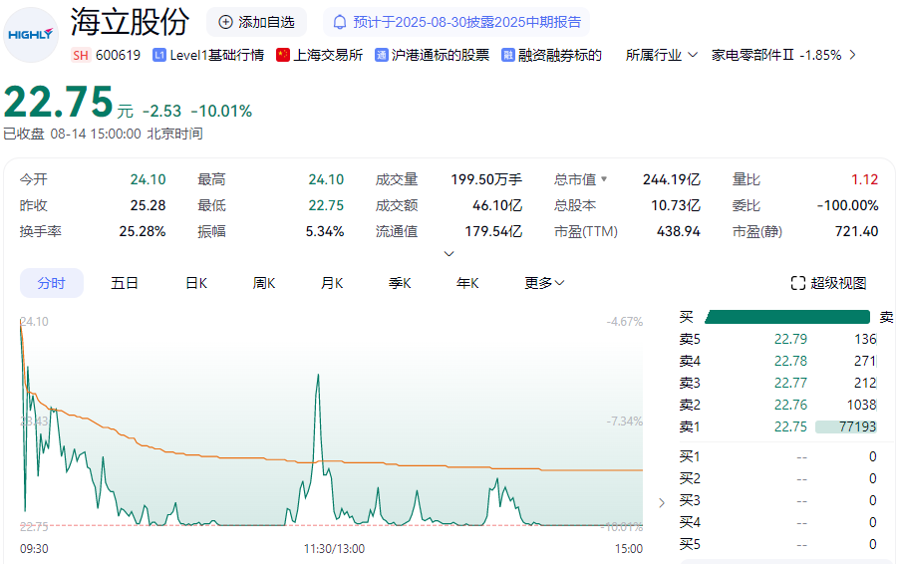Select the 五日 chart tab

pos(125,283)
